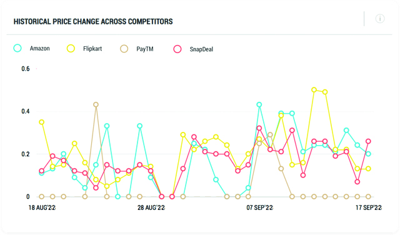
Task: Toggle the PayTM legend circle
Action: 124,49
